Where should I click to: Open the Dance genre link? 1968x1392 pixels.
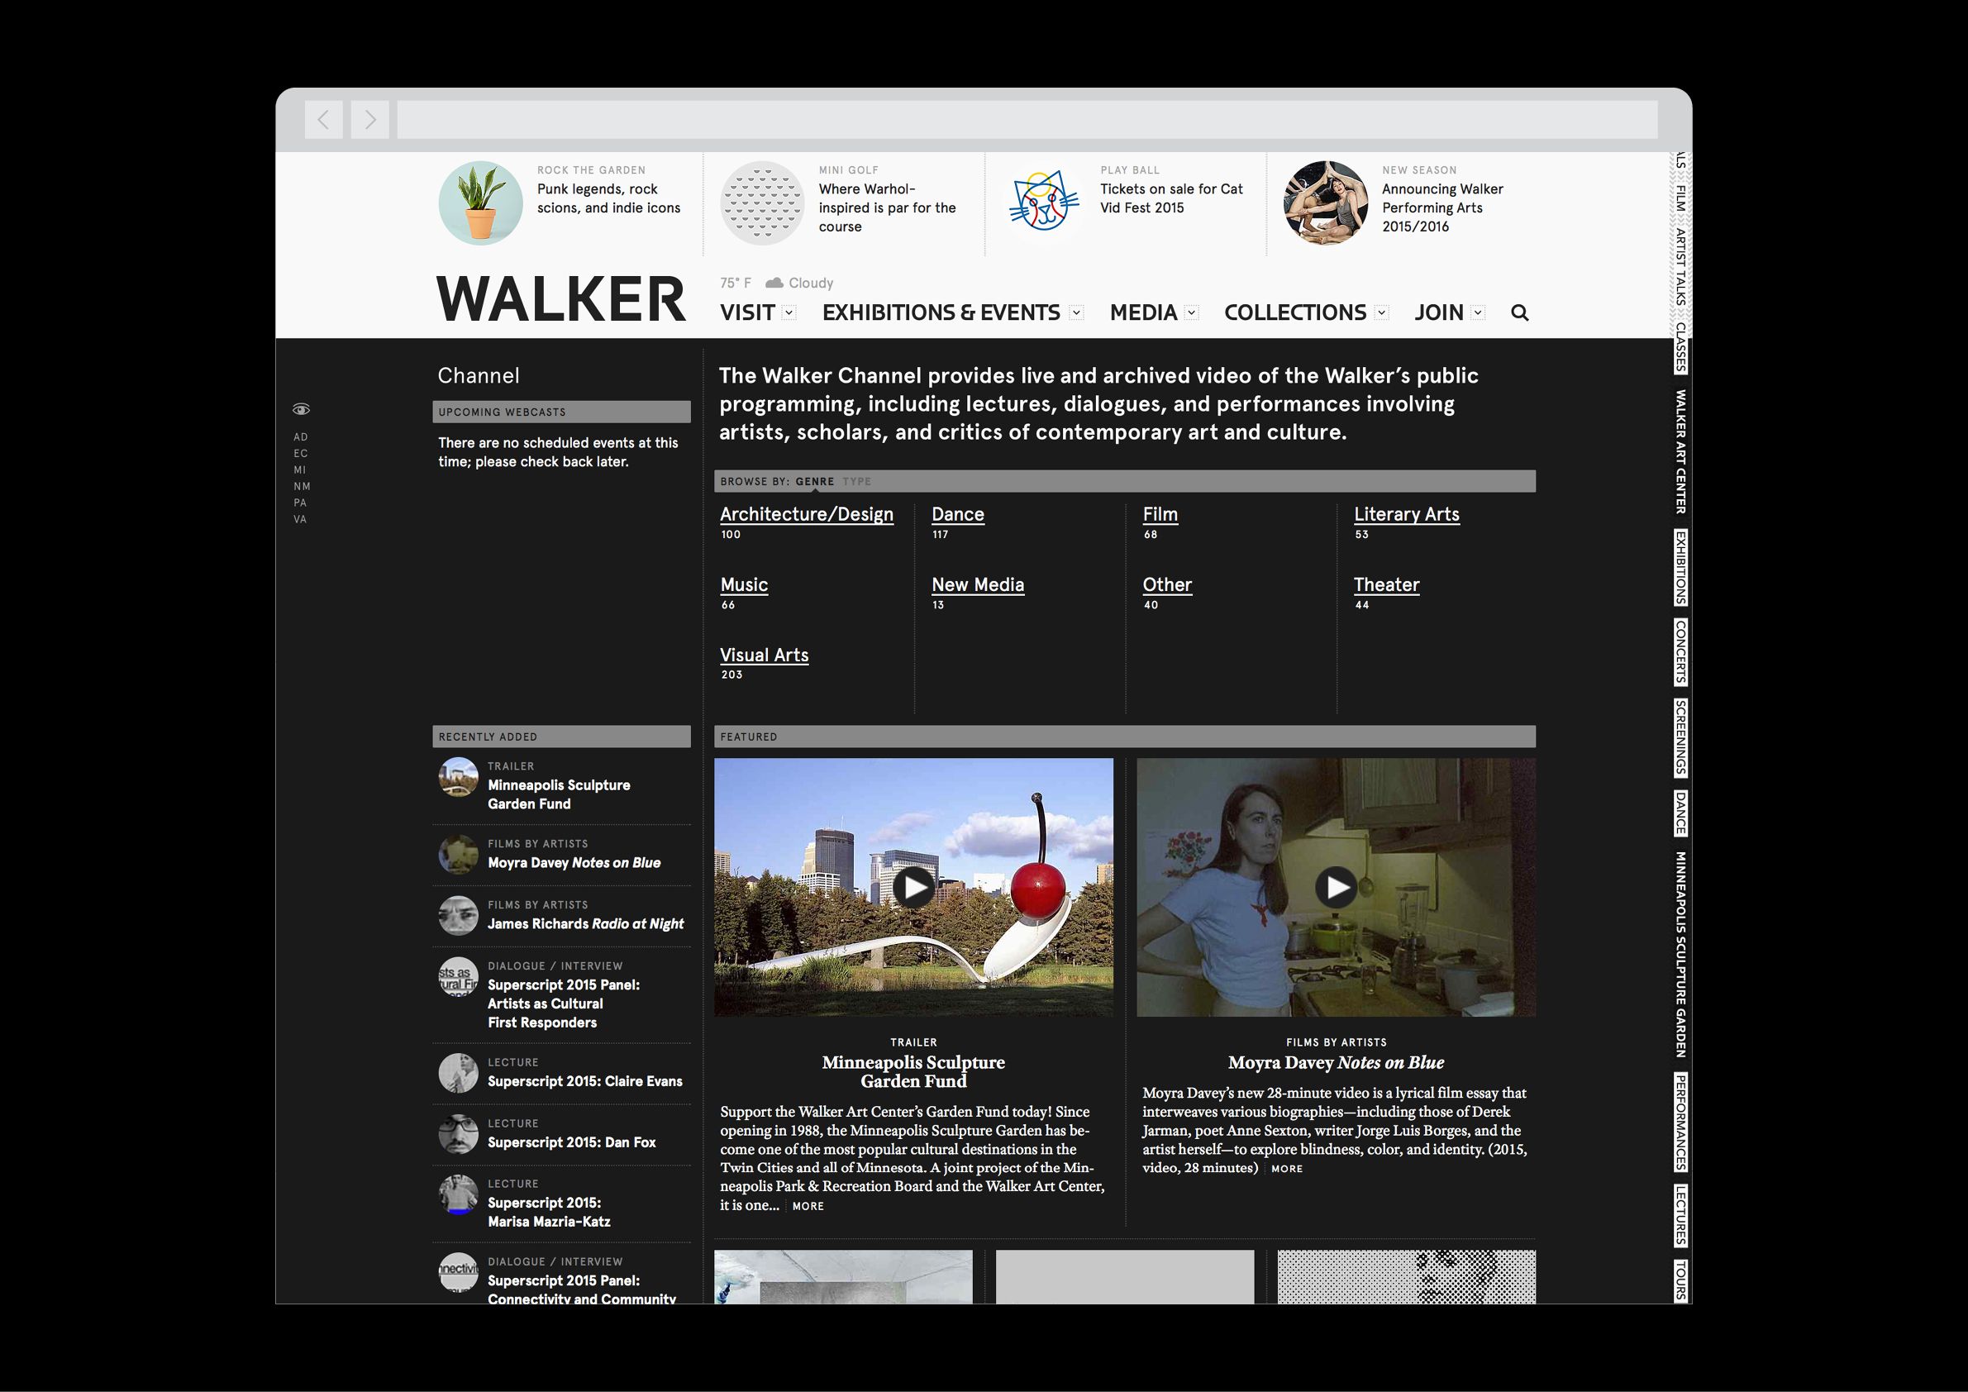tap(957, 514)
